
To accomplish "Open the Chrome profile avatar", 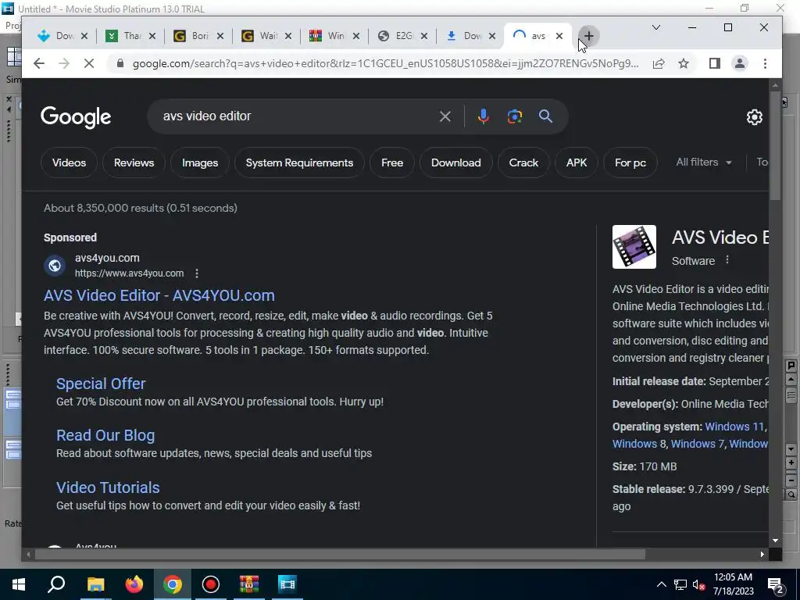I will [739, 63].
